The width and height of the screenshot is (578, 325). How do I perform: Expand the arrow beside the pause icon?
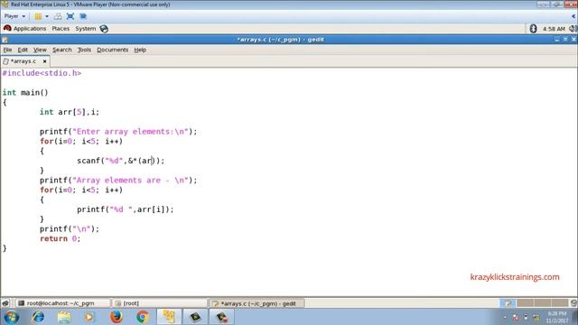click(47, 16)
